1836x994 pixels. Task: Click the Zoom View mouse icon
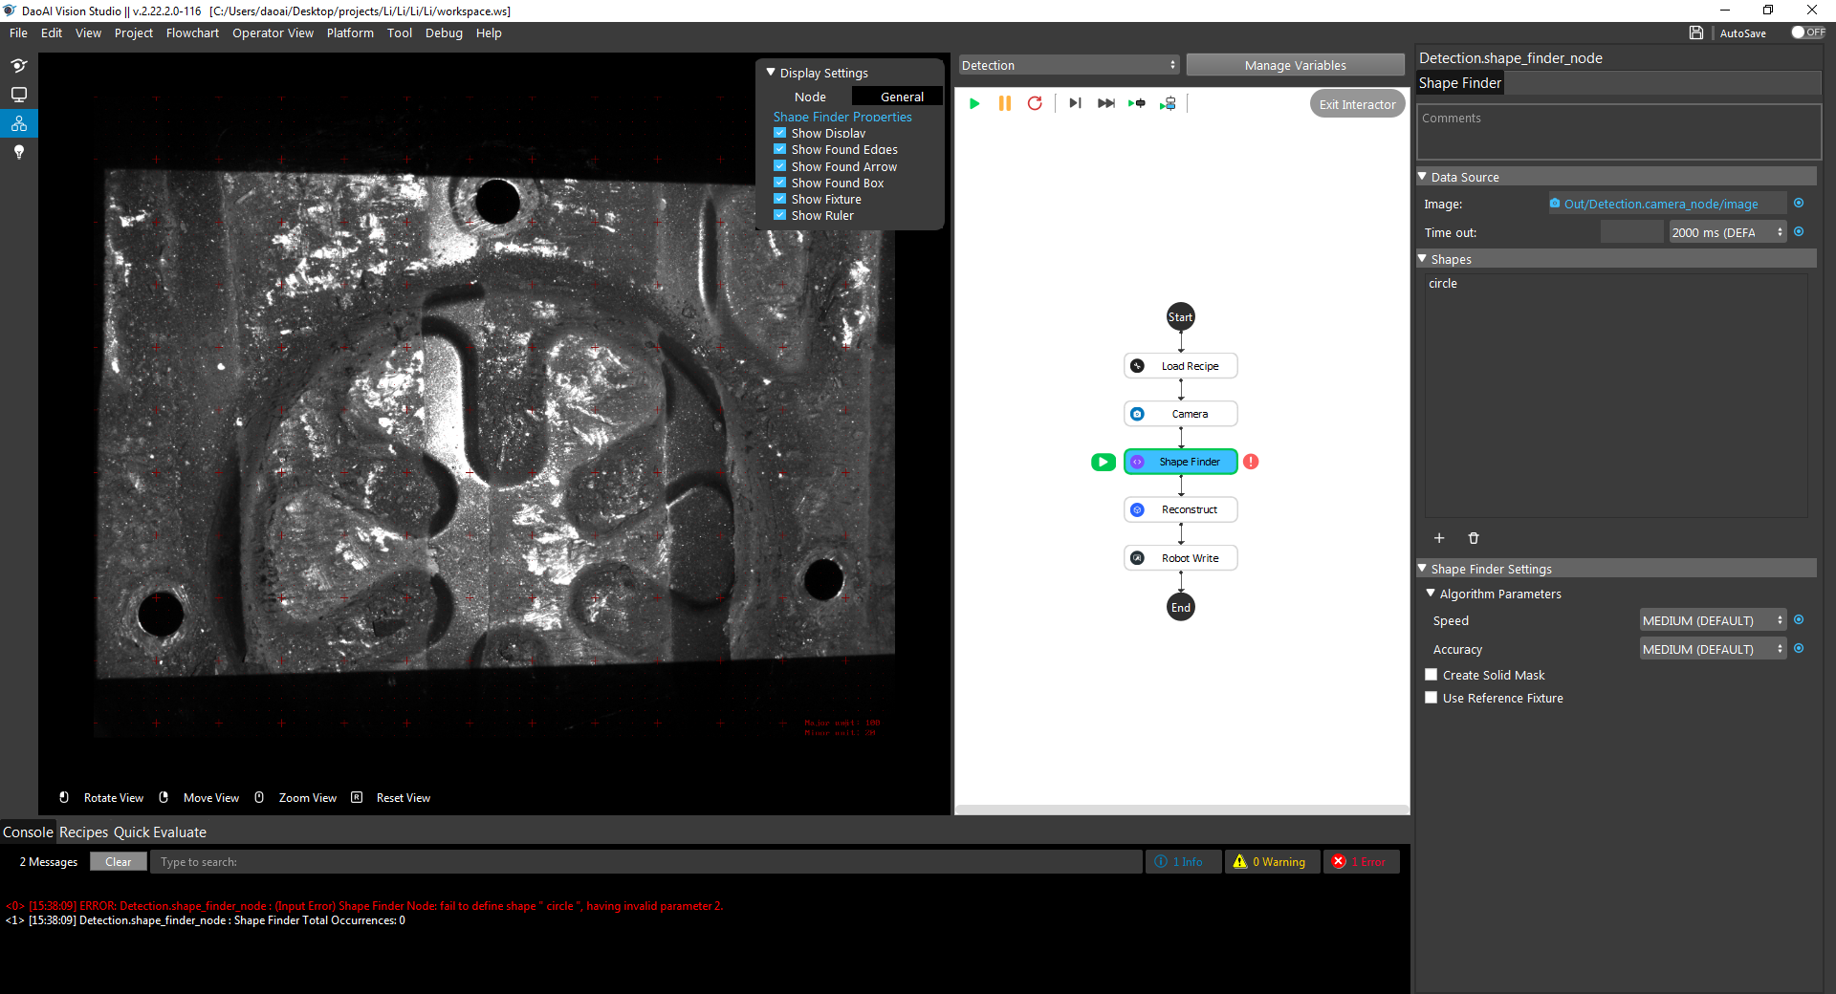pyautogui.click(x=259, y=797)
